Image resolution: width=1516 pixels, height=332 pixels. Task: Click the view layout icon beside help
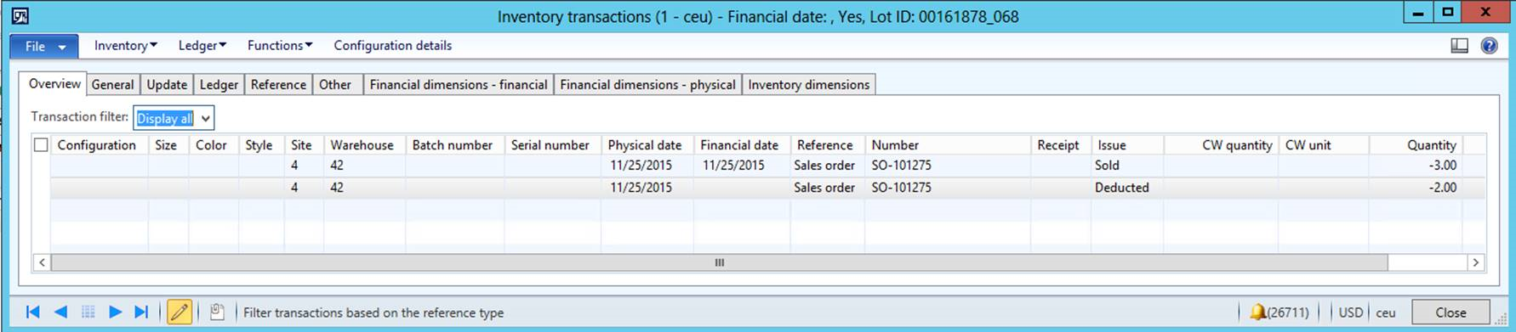(x=1460, y=46)
